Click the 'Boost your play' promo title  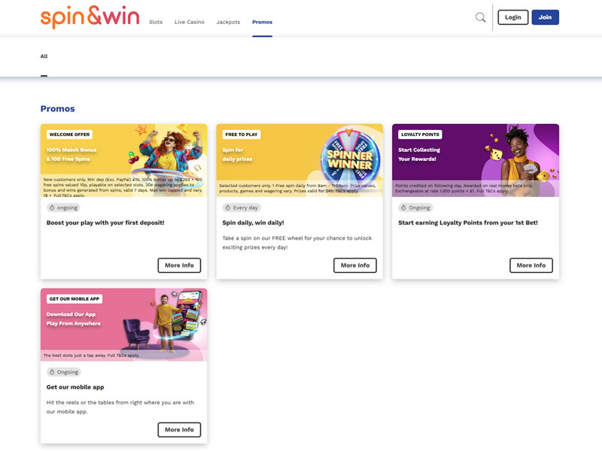[x=105, y=222]
